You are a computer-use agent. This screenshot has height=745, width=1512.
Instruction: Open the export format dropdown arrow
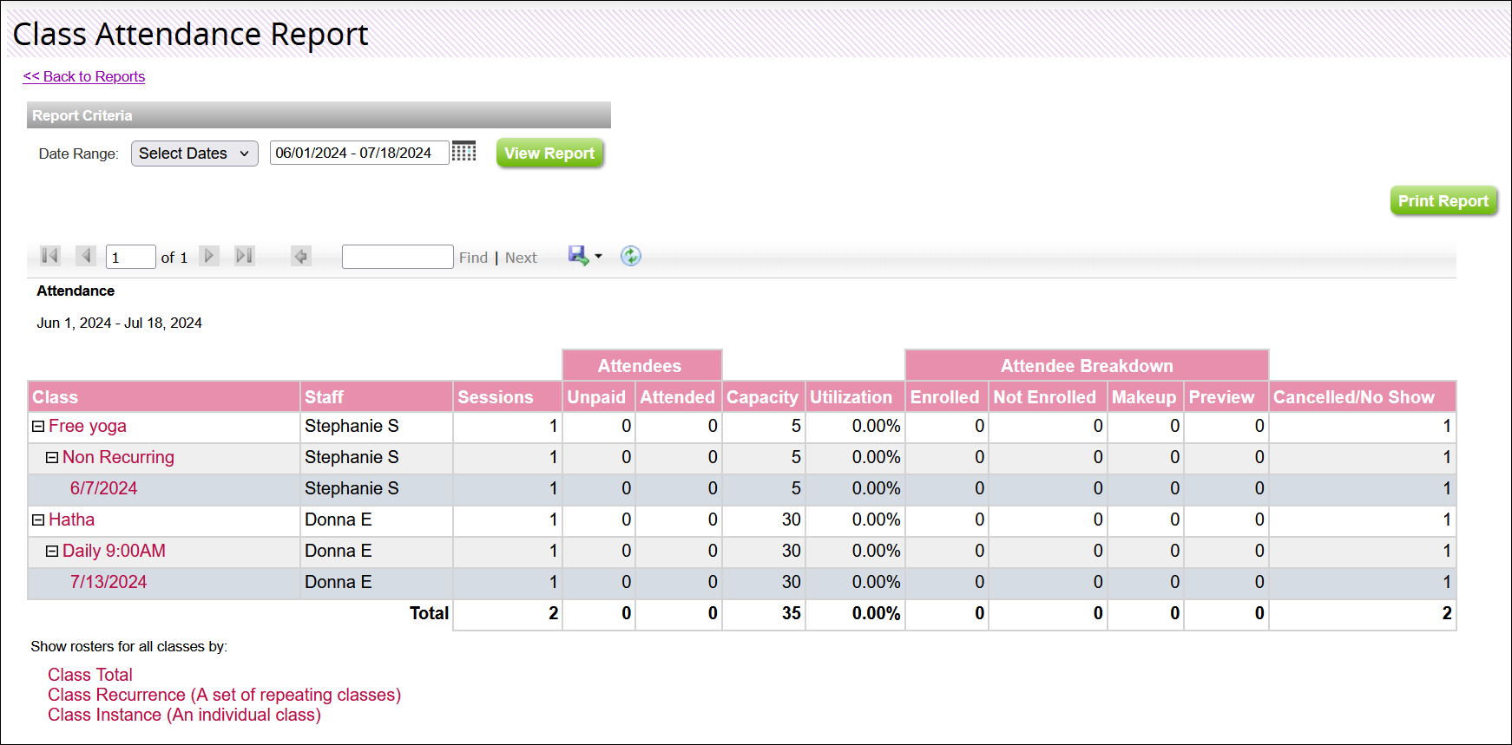tap(598, 257)
